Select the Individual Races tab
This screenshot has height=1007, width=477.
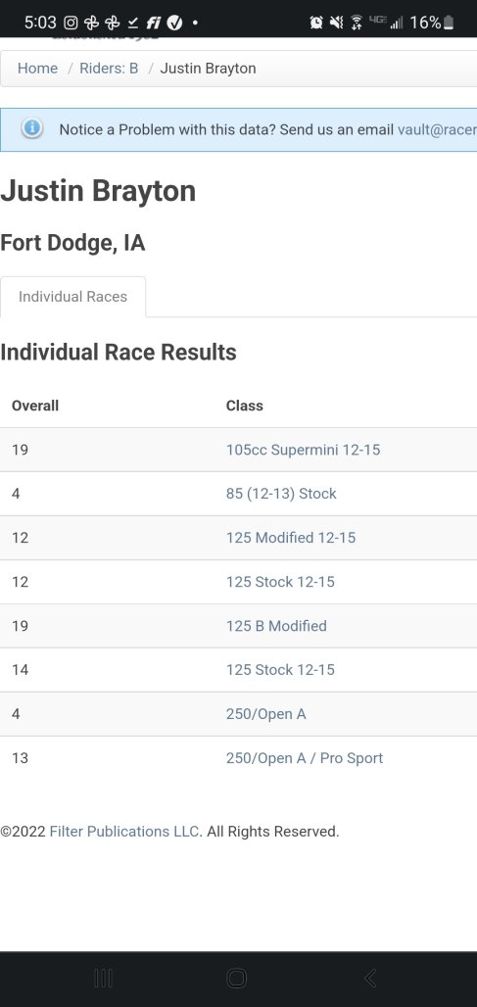pos(73,297)
